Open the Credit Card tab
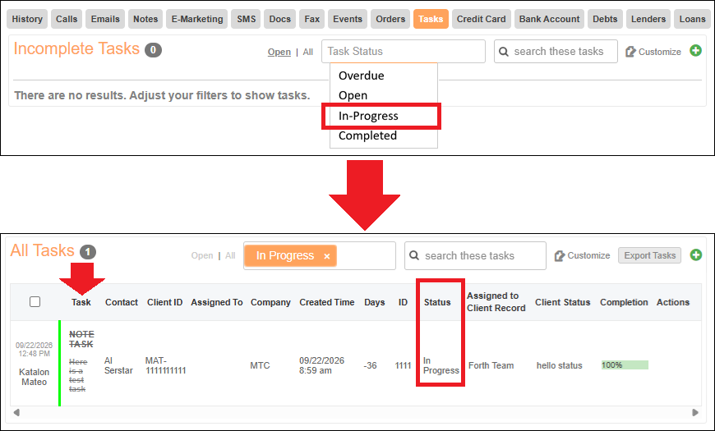The height and width of the screenshot is (431, 715). click(x=481, y=19)
